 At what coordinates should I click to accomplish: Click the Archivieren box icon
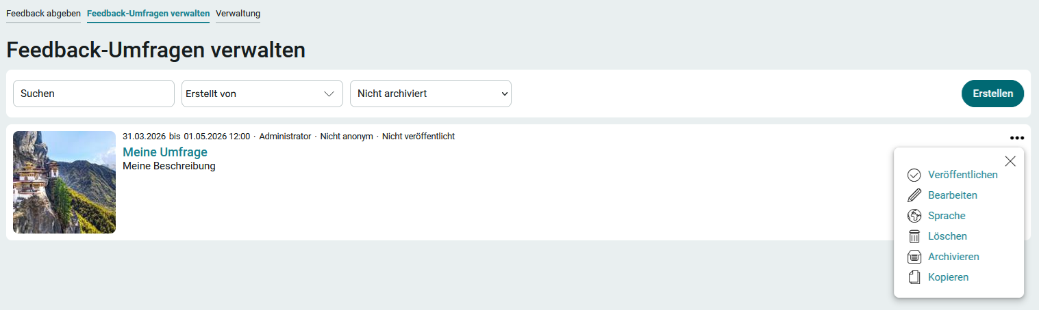click(x=914, y=257)
